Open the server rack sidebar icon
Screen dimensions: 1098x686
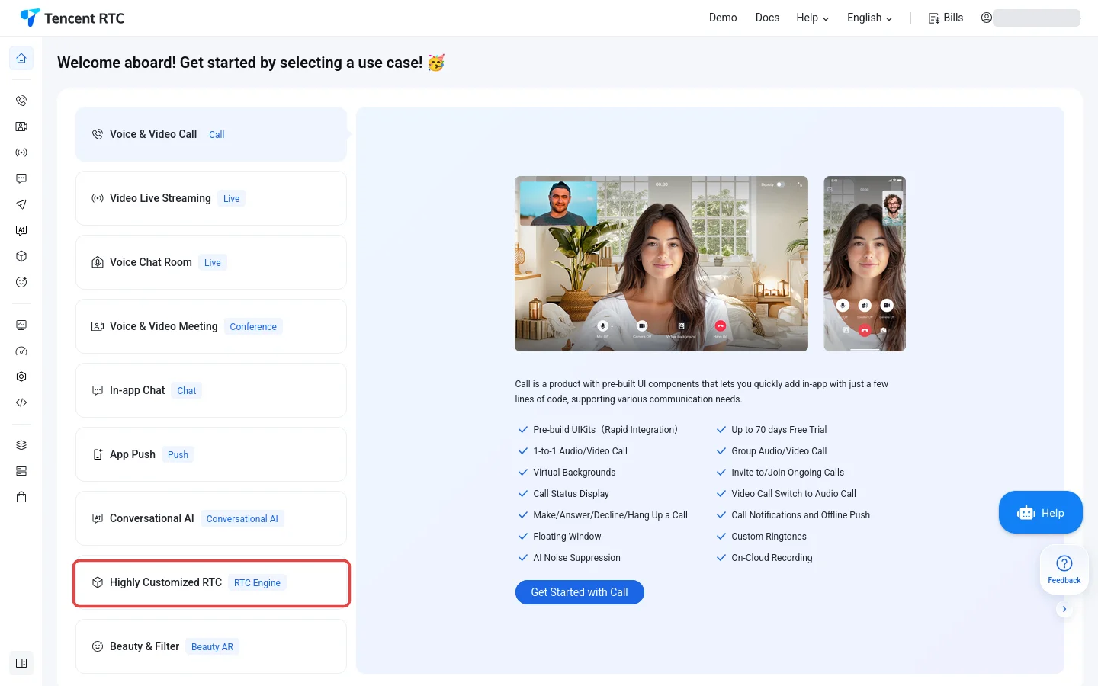(x=21, y=471)
